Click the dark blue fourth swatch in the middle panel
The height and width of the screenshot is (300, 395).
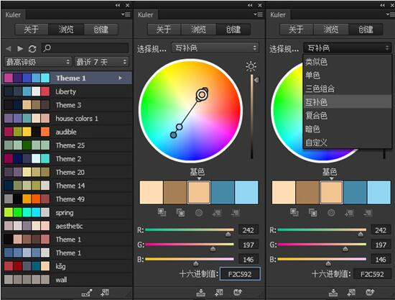(x=223, y=192)
